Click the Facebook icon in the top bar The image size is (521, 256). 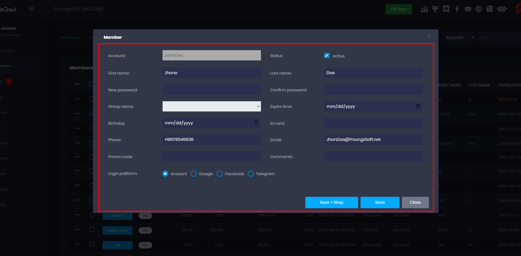(x=457, y=9)
